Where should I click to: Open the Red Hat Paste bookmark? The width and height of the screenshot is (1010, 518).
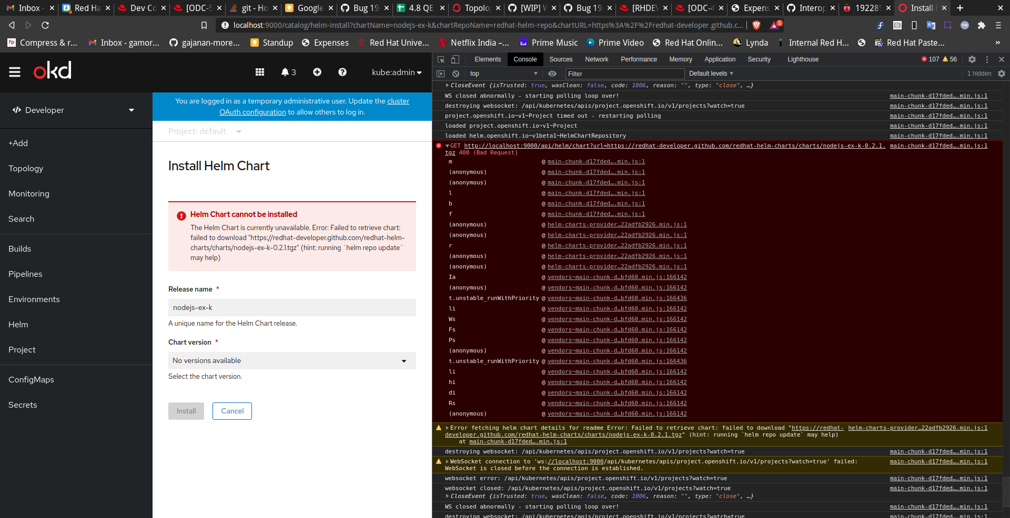point(910,43)
